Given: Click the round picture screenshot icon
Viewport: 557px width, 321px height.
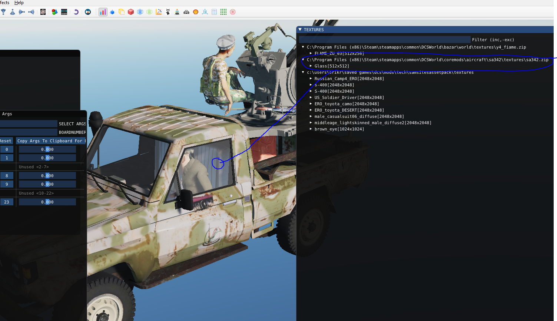Looking at the screenshot, I should coord(88,12).
